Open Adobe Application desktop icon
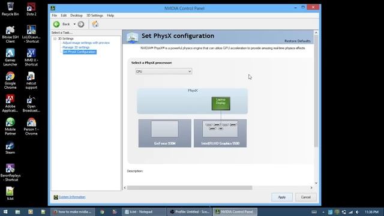 [10, 103]
